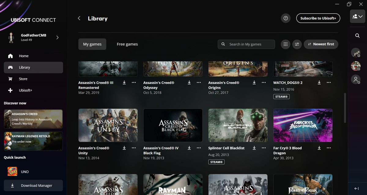Click the add friend icon
This screenshot has height=195, width=367.
[355, 79]
